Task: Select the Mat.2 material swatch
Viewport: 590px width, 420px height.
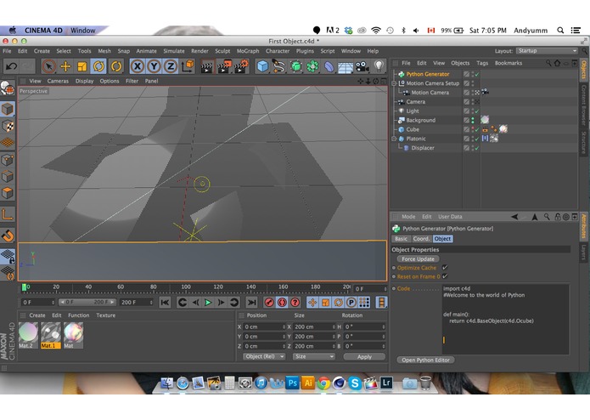Action: coord(28,335)
